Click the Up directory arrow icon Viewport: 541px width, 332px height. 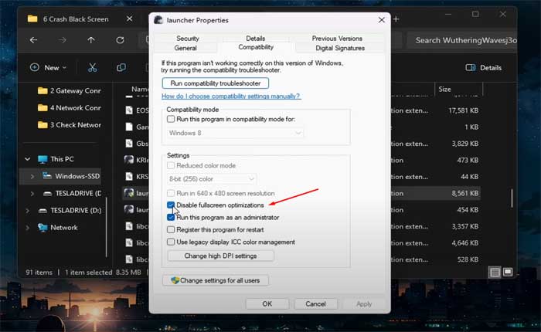(x=91, y=40)
